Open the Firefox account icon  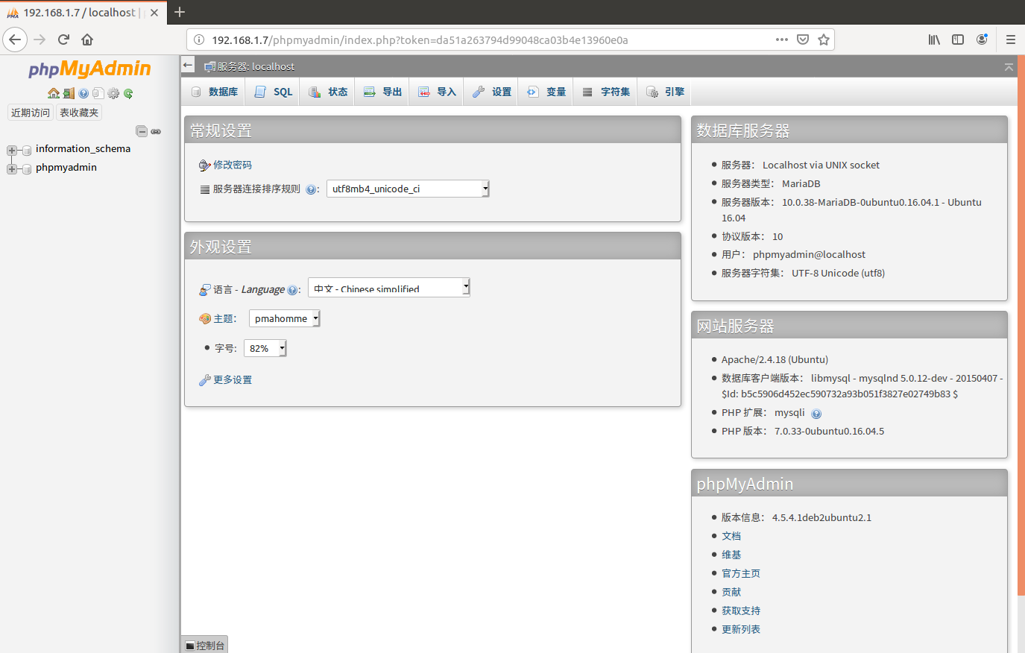click(x=982, y=40)
